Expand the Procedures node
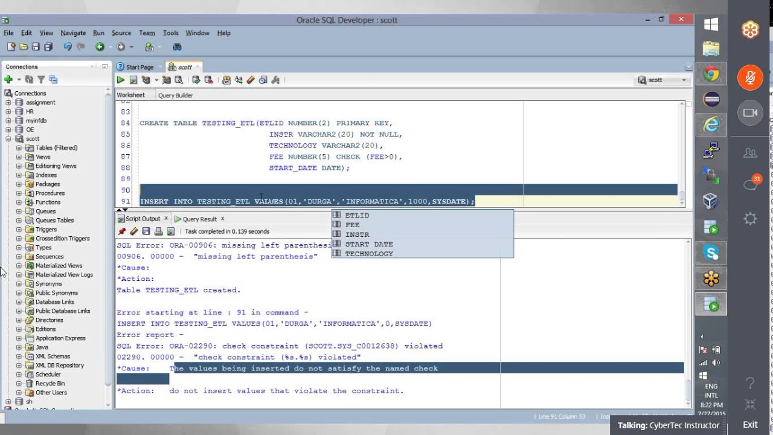The width and height of the screenshot is (773, 435). click(19, 193)
